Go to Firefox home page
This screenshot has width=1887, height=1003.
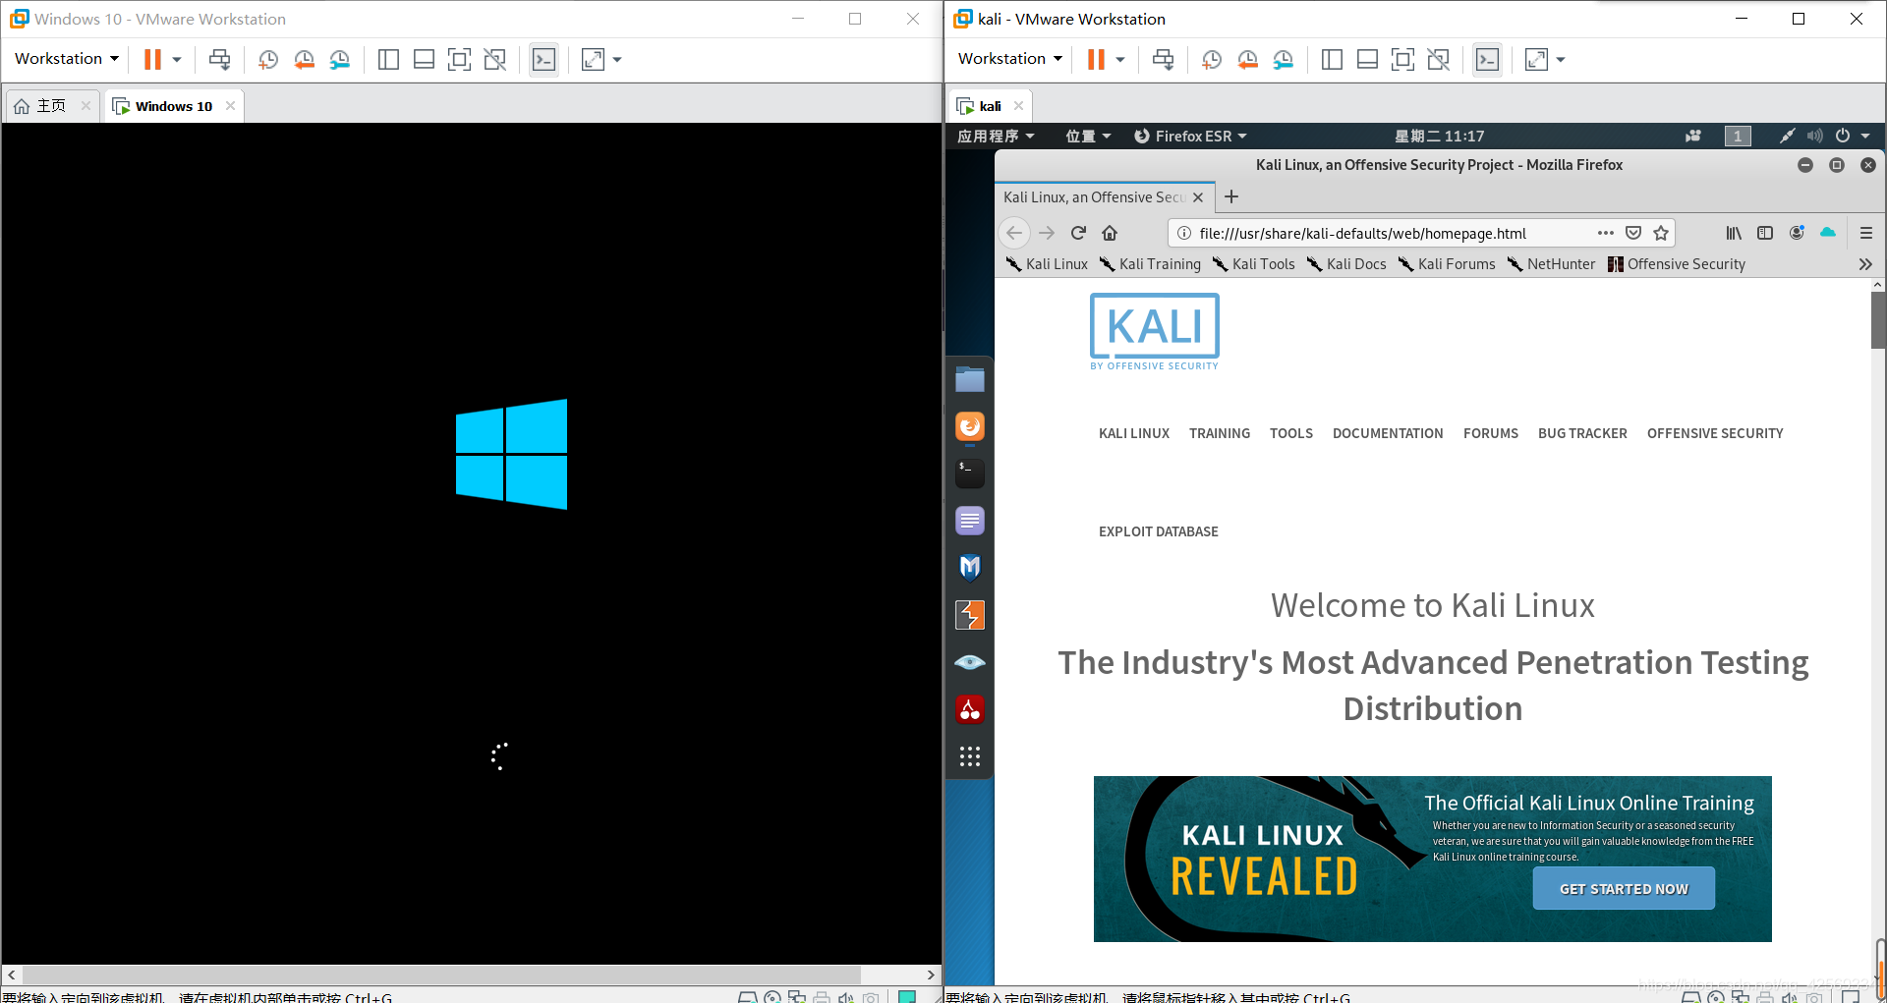1110,233
